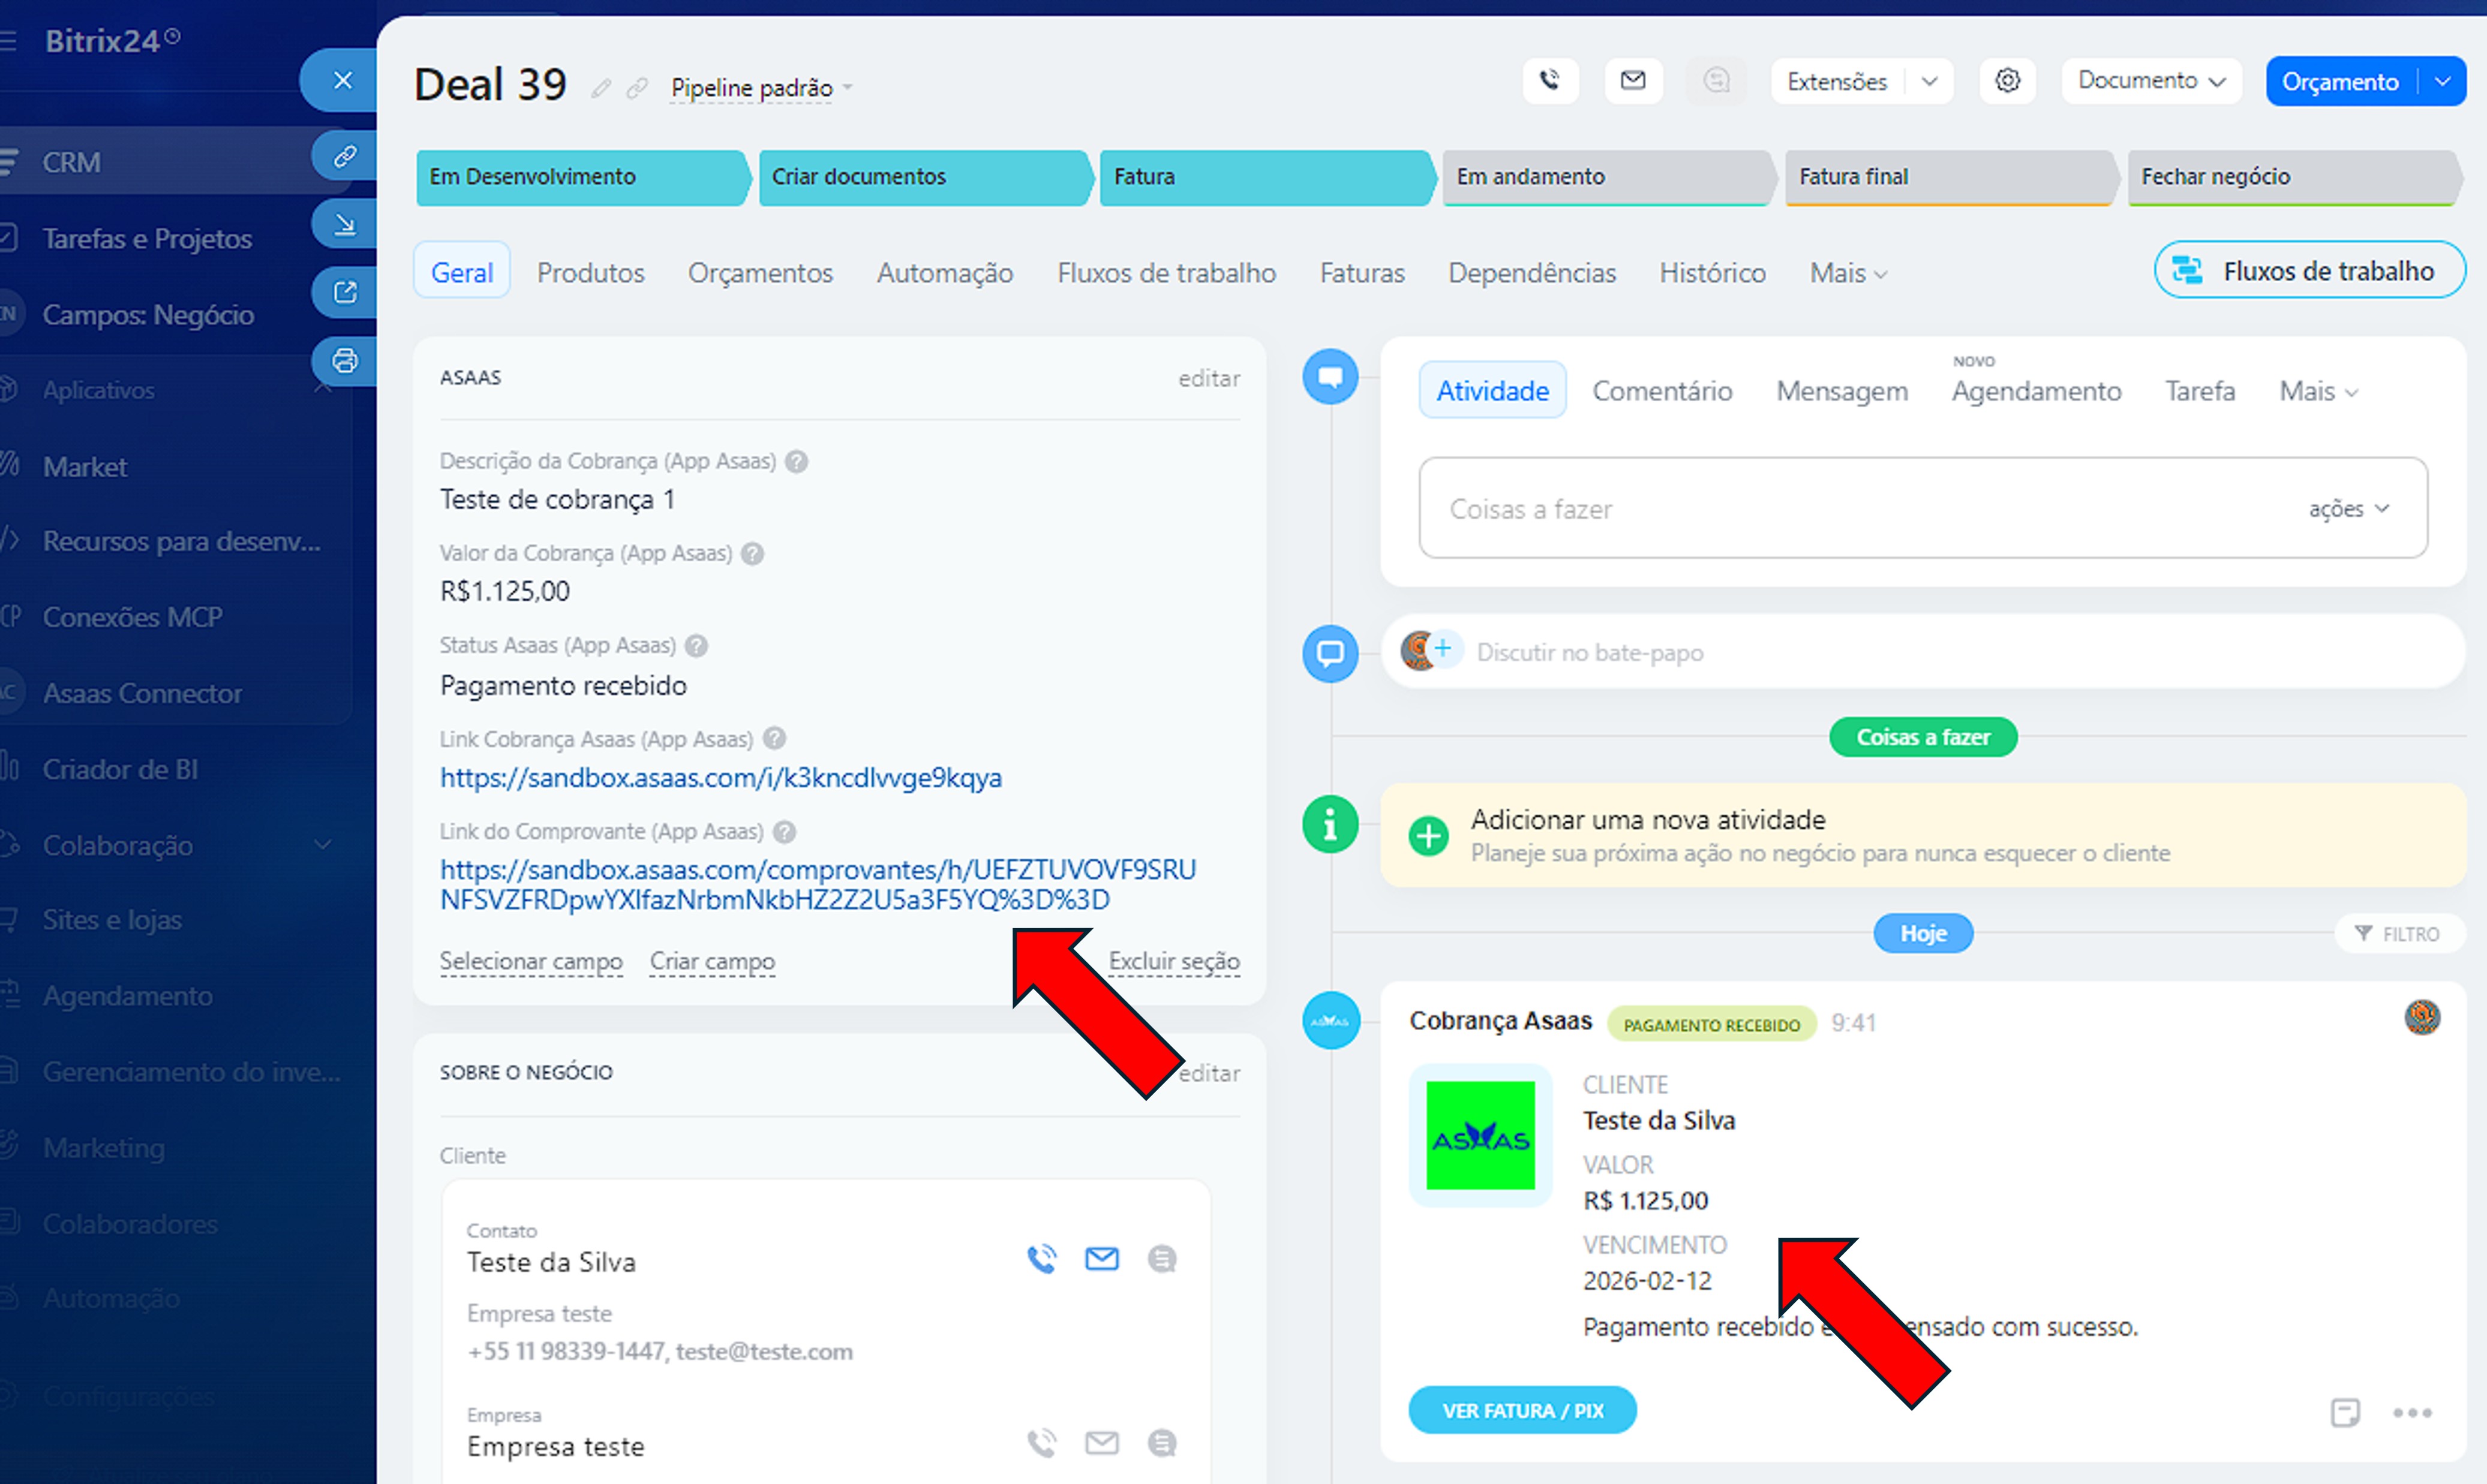Switch to the Produtos tab

pos(590,273)
